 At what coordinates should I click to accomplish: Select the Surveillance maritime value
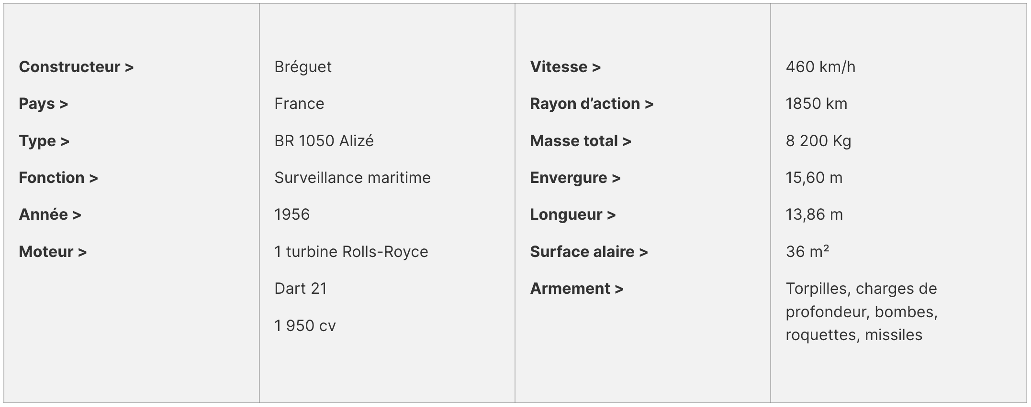pyautogui.click(x=352, y=178)
